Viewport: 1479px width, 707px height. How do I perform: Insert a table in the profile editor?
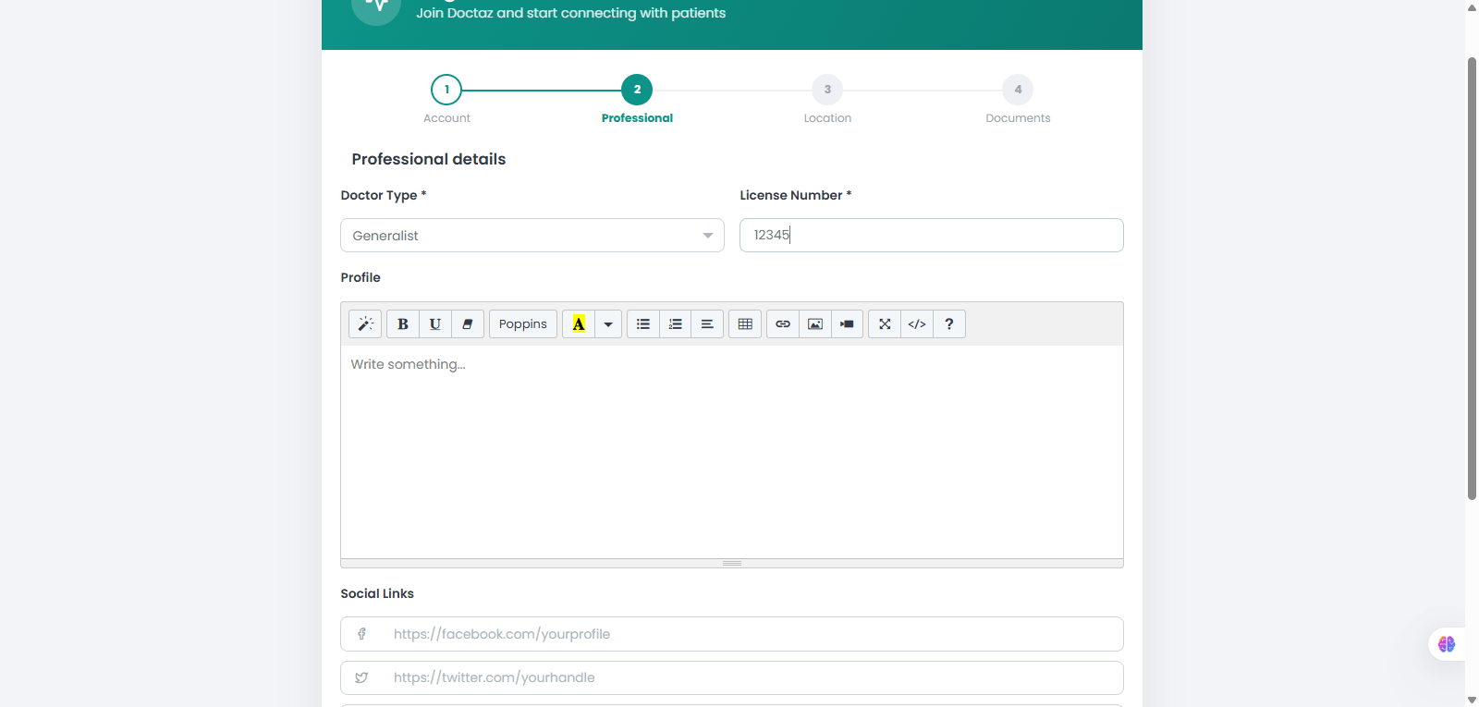[745, 324]
